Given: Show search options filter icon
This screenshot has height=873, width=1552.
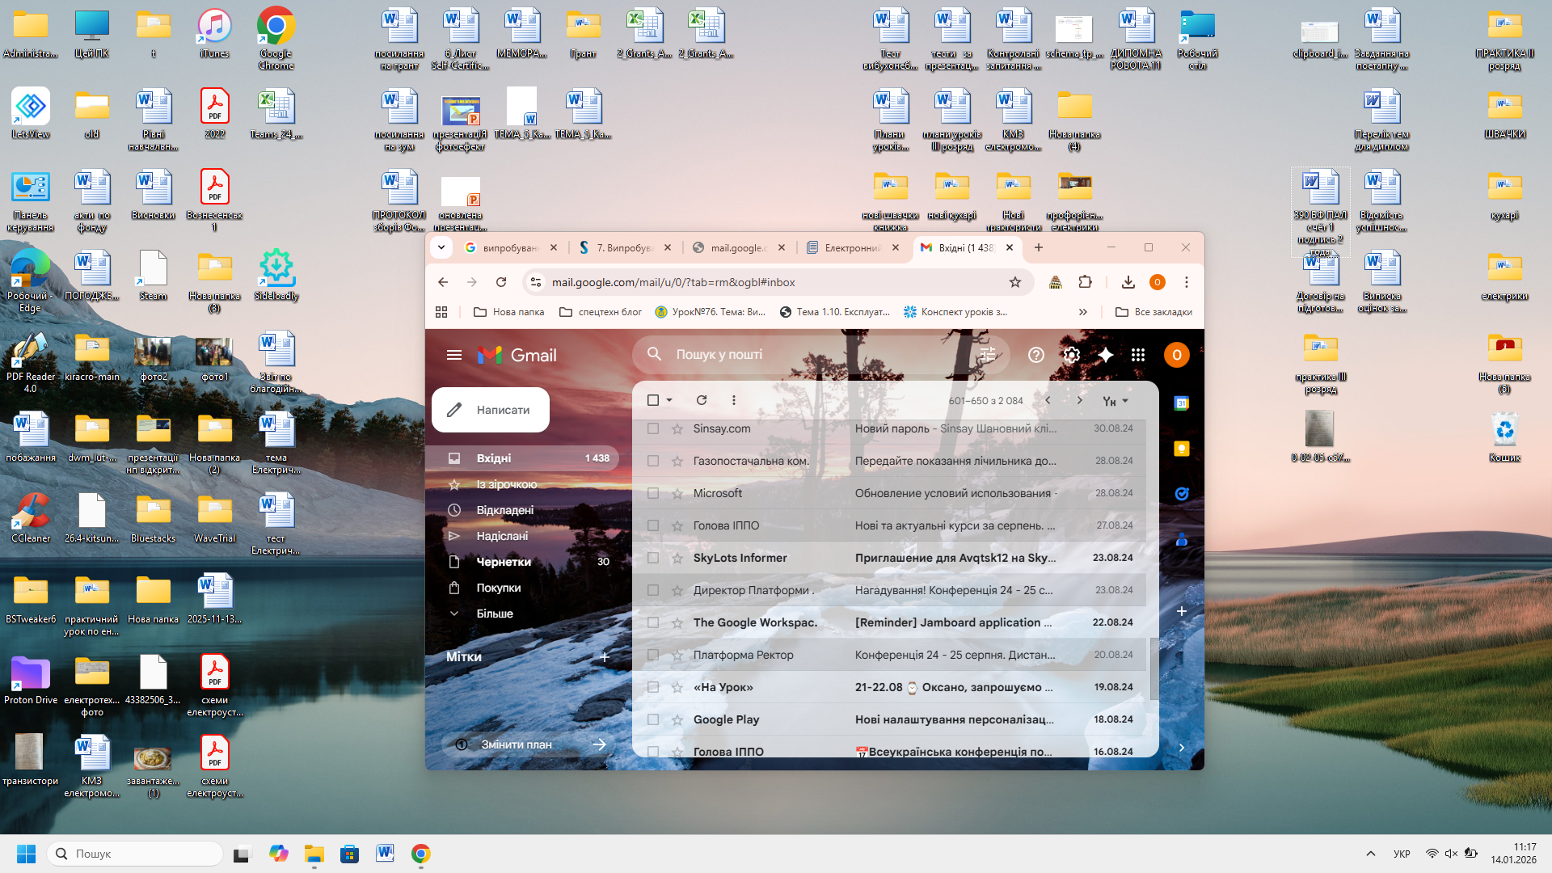Looking at the screenshot, I should (988, 354).
